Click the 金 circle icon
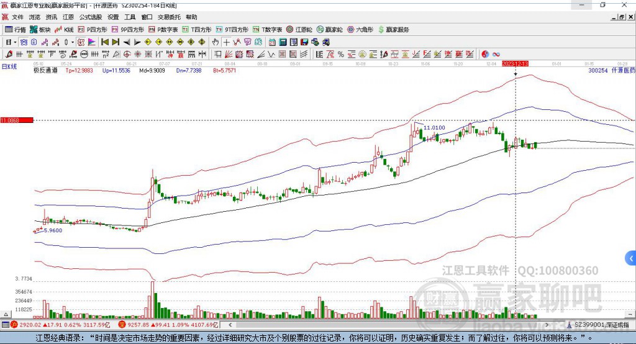636x344 pixels. 362,54
